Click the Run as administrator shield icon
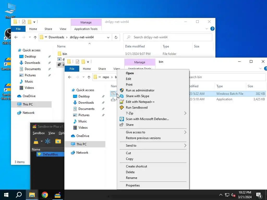This screenshot has width=267, height=200. (122, 90)
